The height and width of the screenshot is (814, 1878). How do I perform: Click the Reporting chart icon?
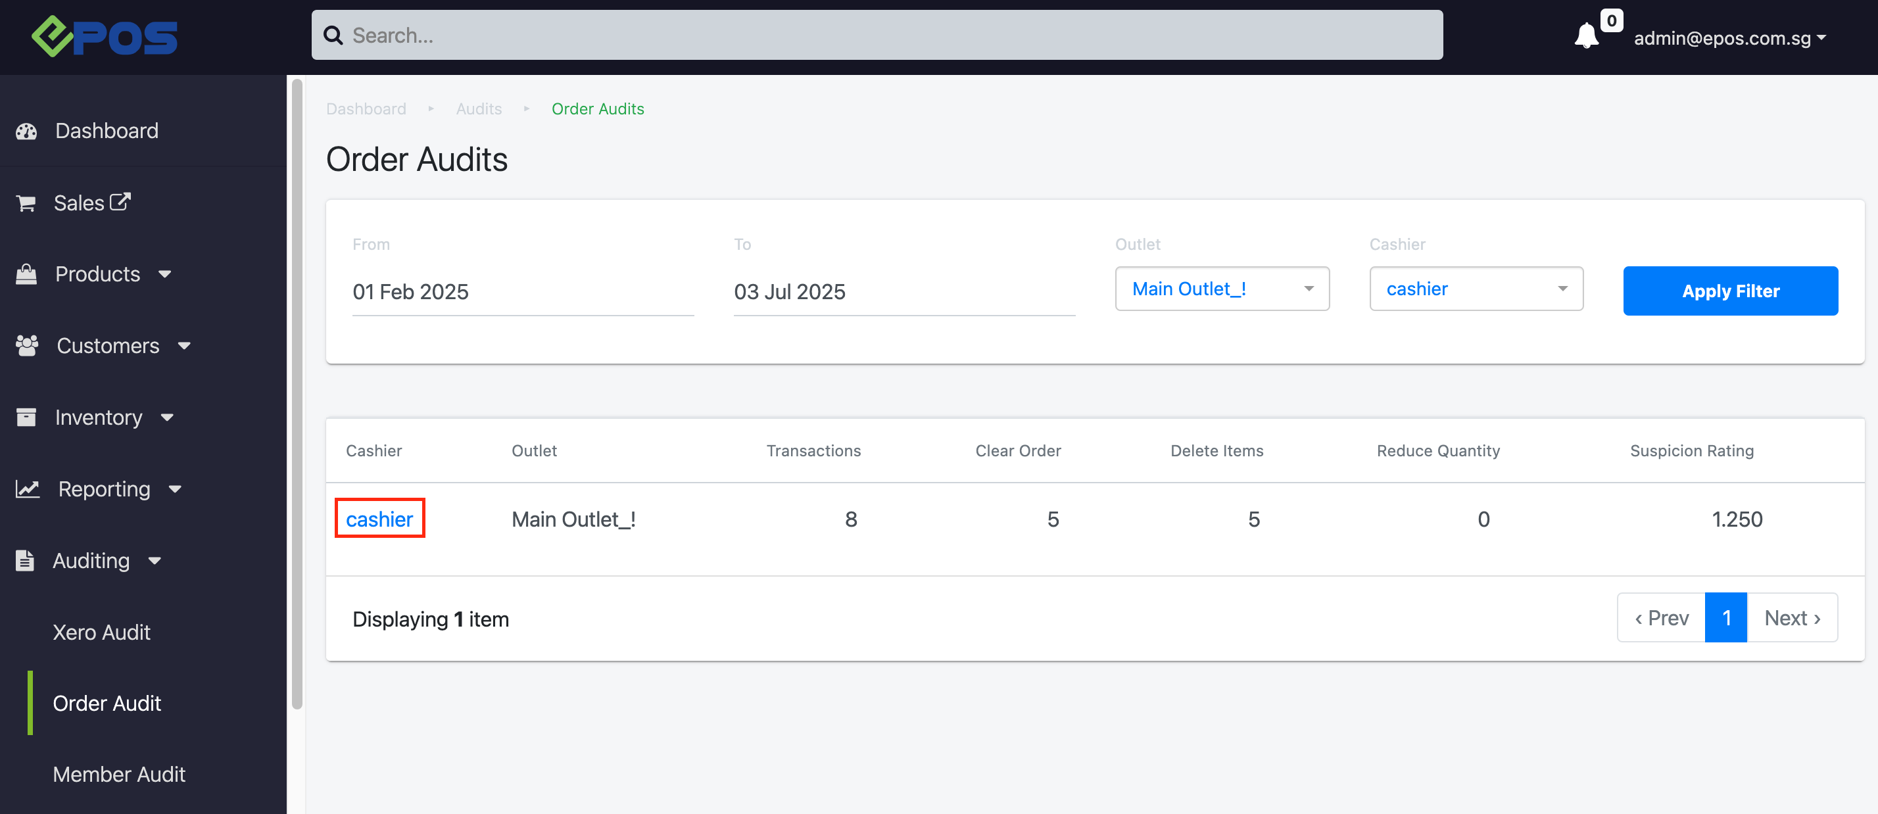coord(28,489)
